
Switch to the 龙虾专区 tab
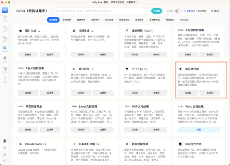click(155, 20)
